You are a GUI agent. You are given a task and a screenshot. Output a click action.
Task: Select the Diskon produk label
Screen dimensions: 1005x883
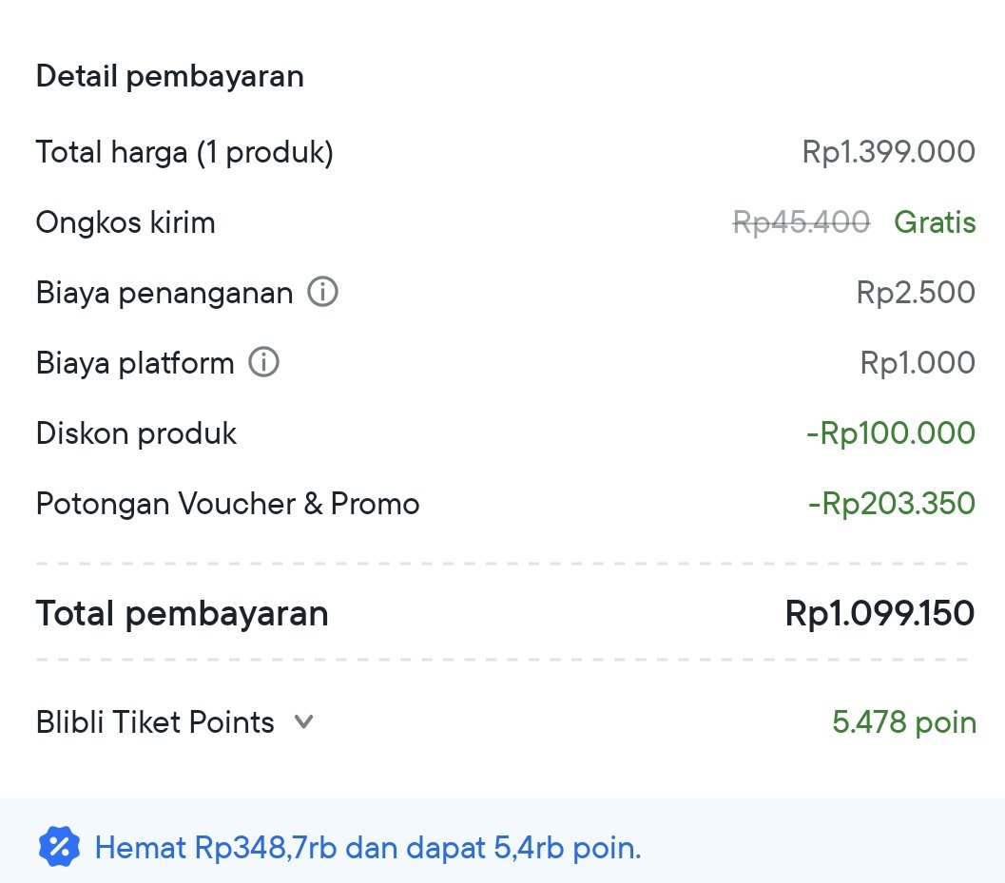(137, 433)
